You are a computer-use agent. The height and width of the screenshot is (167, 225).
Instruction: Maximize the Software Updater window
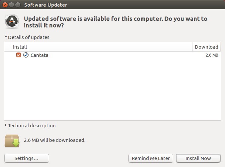click(x=18, y=5)
